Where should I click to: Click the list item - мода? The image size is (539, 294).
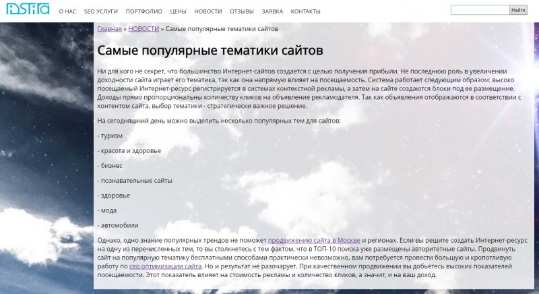[x=107, y=210]
